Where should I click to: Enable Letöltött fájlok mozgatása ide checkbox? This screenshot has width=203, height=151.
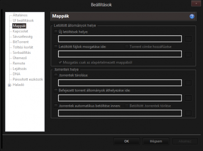coord(56,47)
